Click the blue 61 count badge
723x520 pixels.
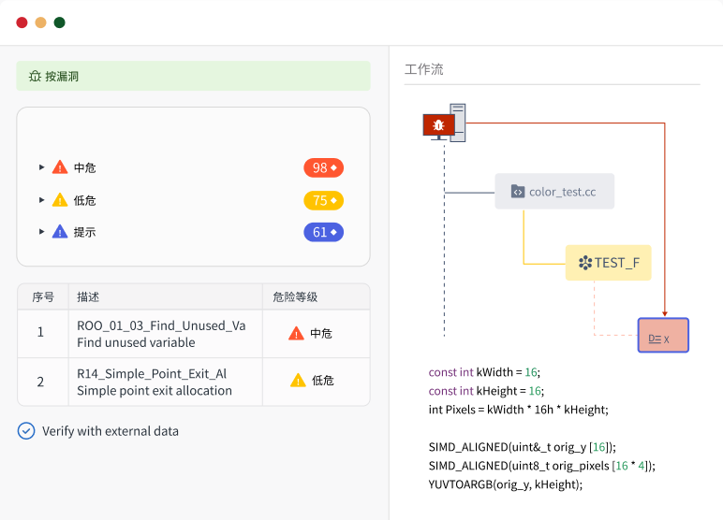pyautogui.click(x=323, y=232)
